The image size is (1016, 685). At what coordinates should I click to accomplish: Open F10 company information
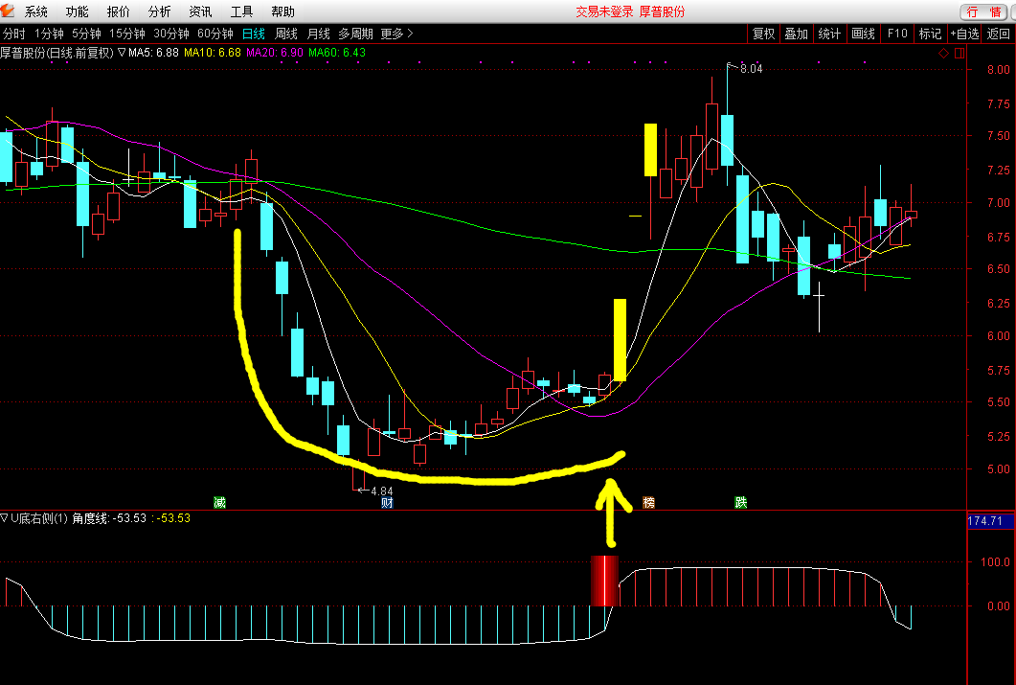897,34
